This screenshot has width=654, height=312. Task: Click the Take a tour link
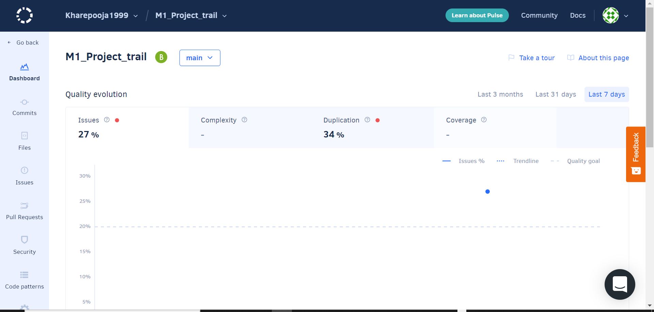coord(537,58)
